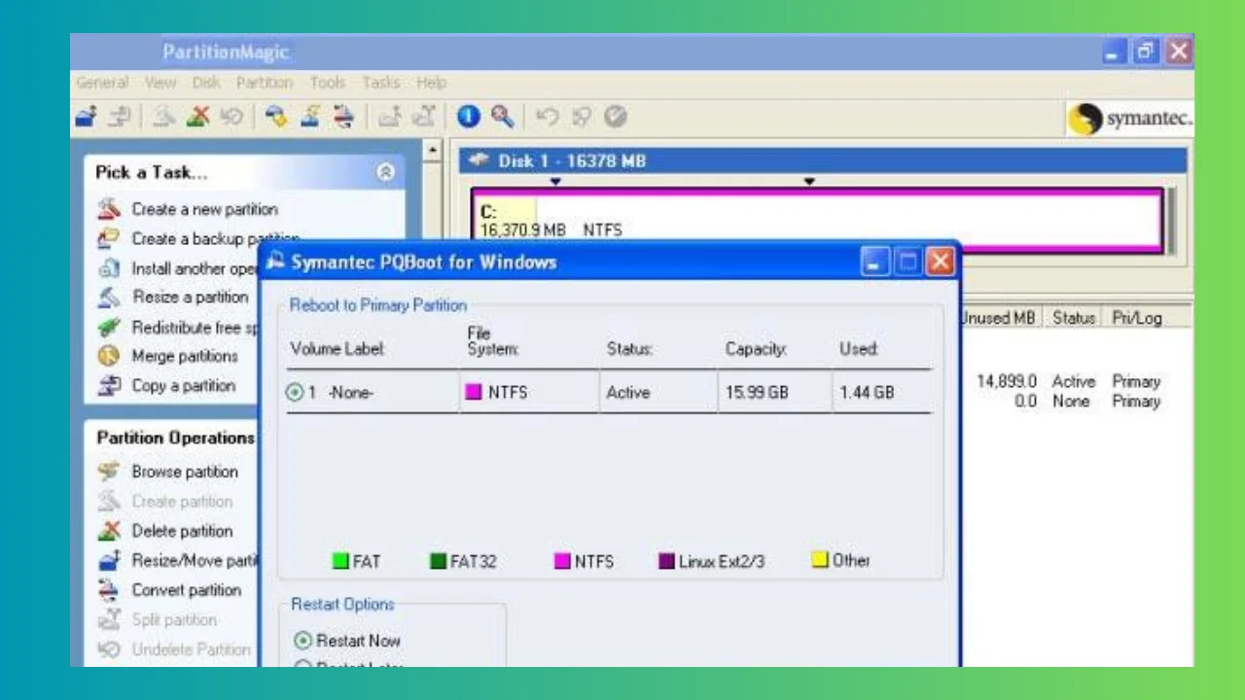Click the scroll up arrow beside the disk map
Screen dimensions: 1245x700
433,151
